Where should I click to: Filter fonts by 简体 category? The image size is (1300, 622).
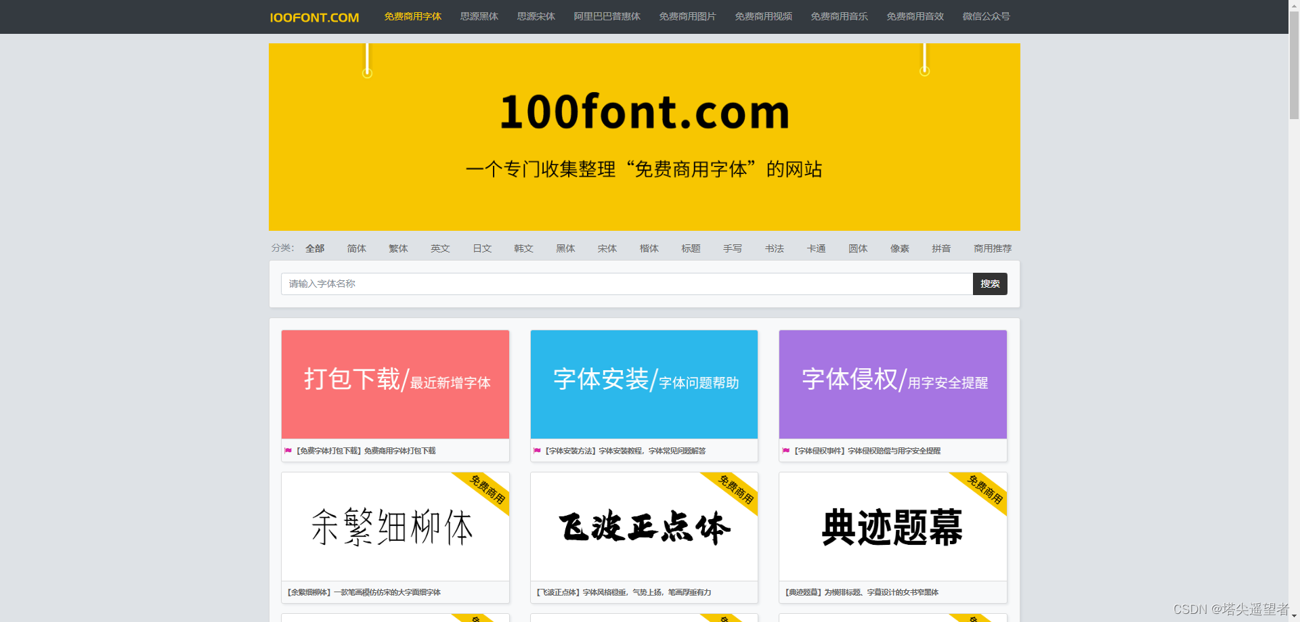point(356,248)
